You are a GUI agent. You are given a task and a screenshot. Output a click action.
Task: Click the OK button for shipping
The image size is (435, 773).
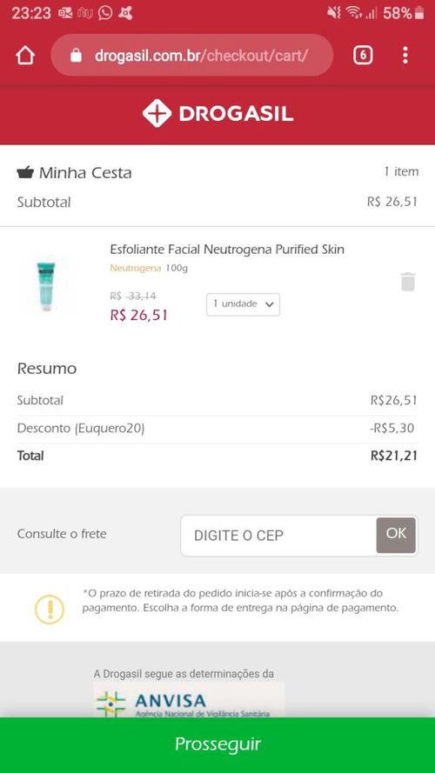click(x=396, y=535)
